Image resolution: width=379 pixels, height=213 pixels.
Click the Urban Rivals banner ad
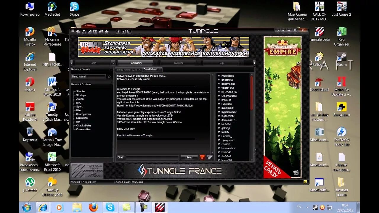pyautogui.click(x=164, y=47)
